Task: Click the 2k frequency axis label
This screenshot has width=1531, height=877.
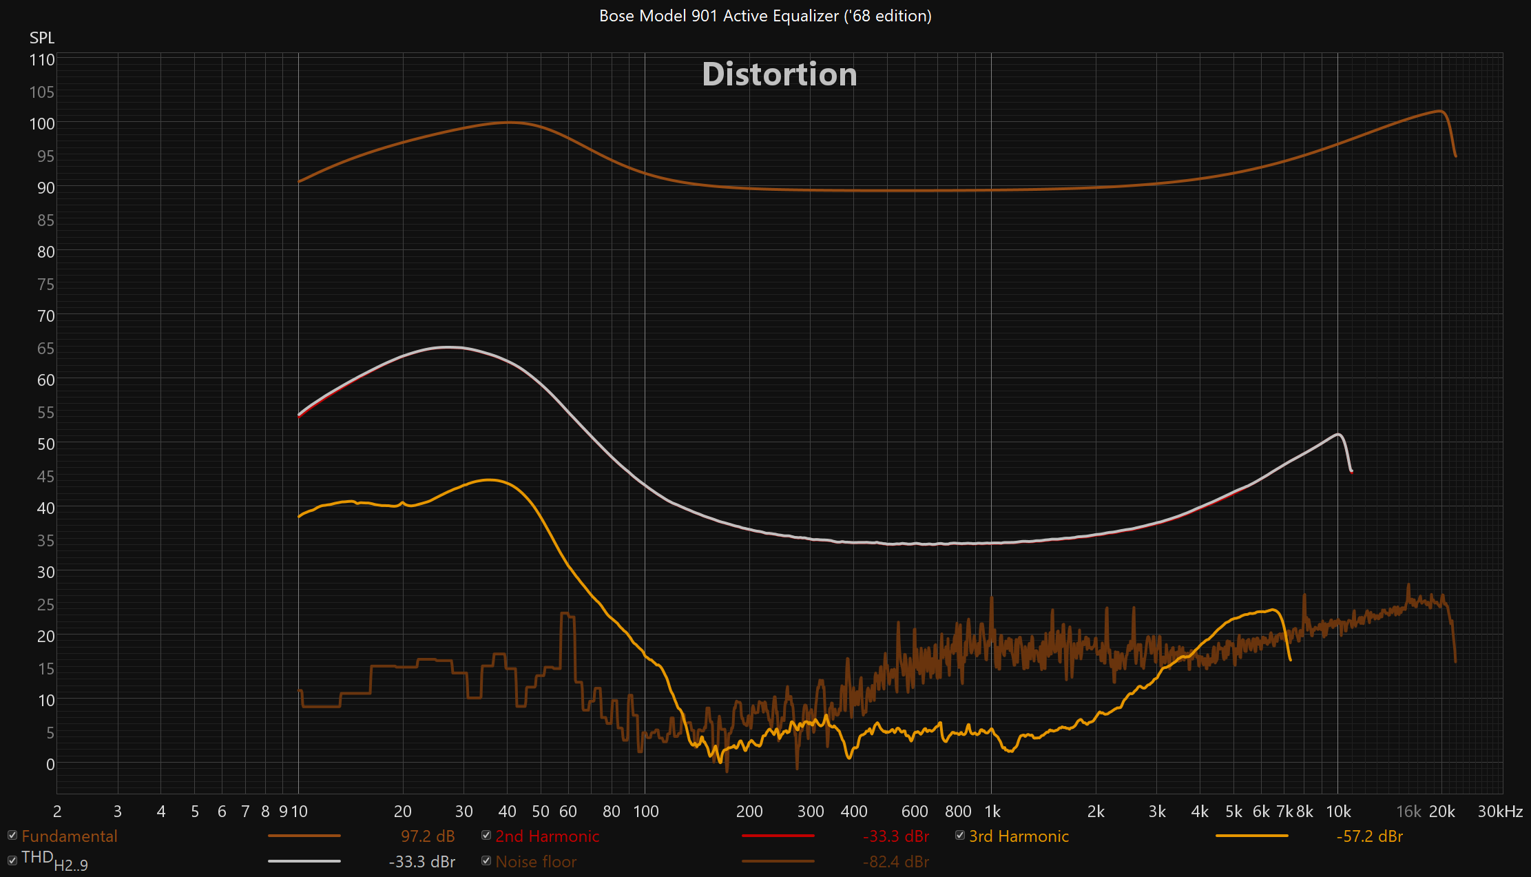Action: (x=1096, y=812)
